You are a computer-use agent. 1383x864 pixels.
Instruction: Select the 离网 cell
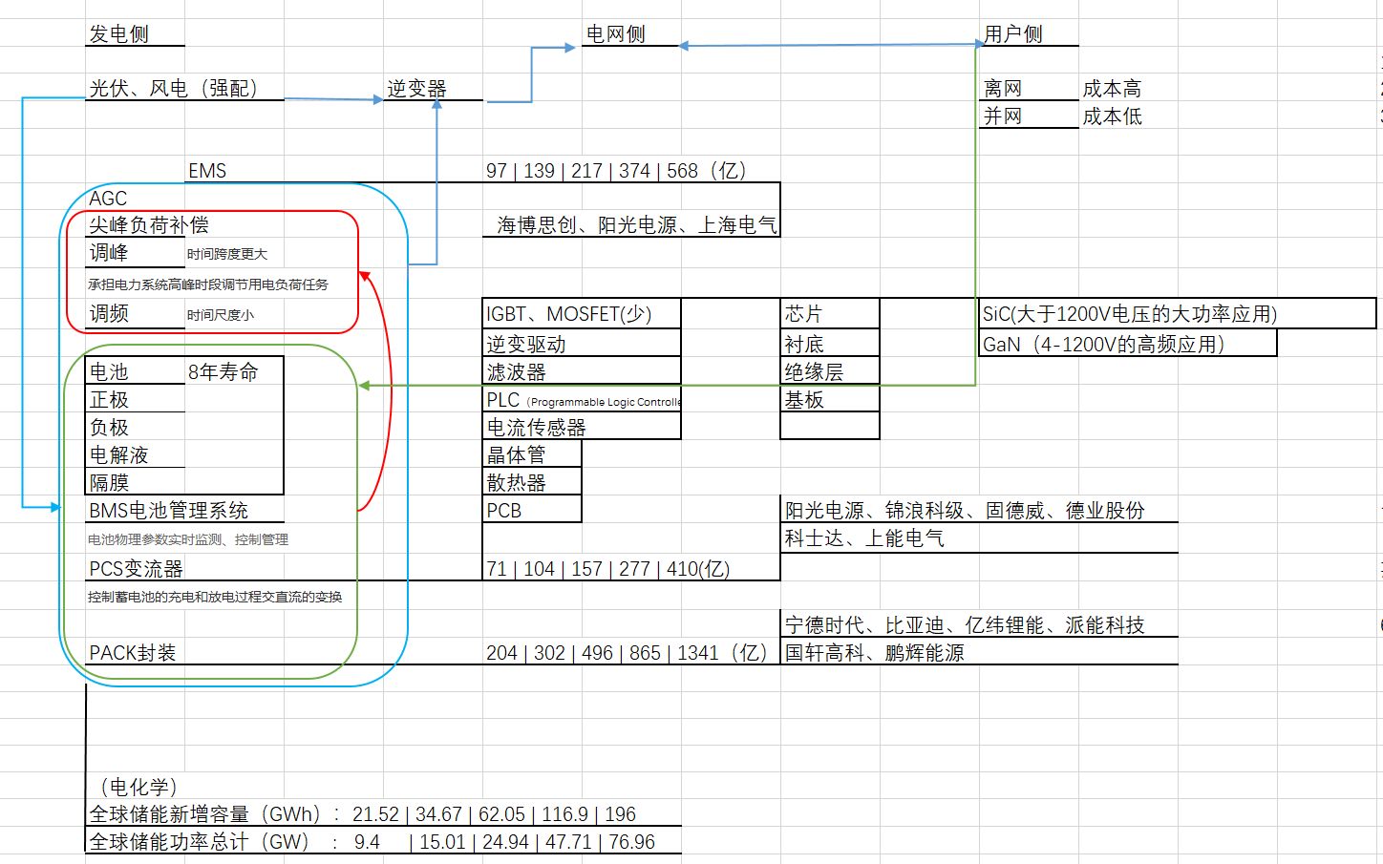click(x=1003, y=89)
